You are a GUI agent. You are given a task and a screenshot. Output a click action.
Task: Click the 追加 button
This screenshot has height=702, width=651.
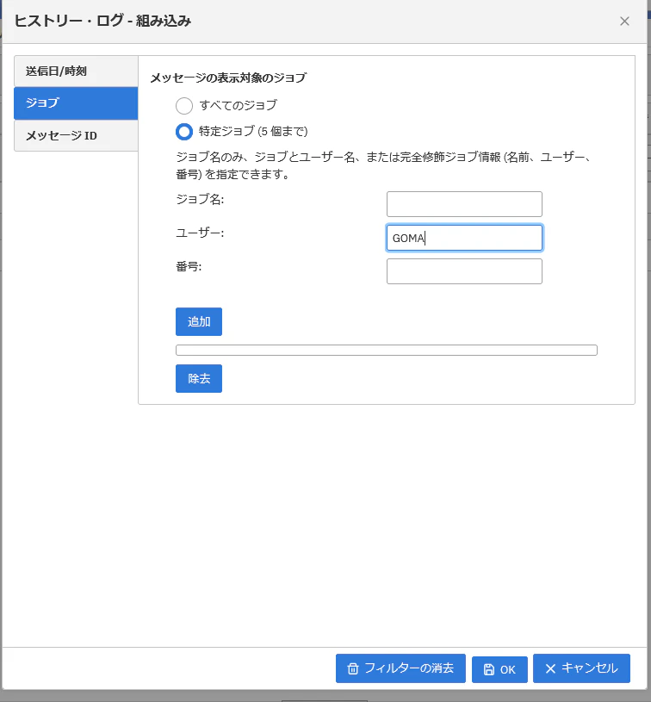click(x=199, y=321)
